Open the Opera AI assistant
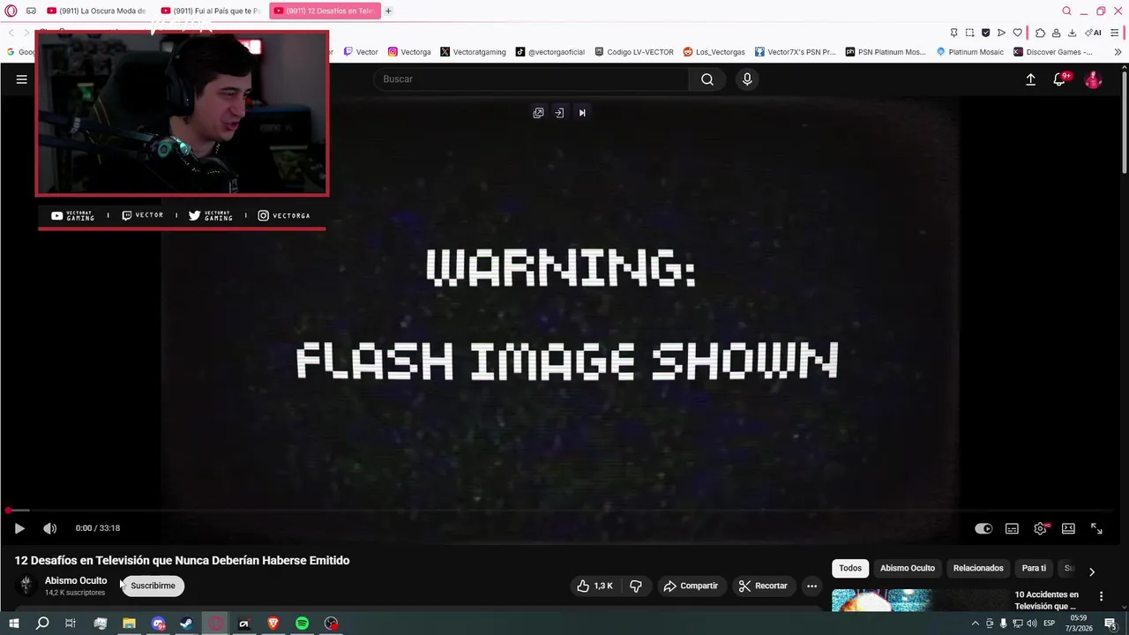The width and height of the screenshot is (1129, 635). pos(1093,33)
